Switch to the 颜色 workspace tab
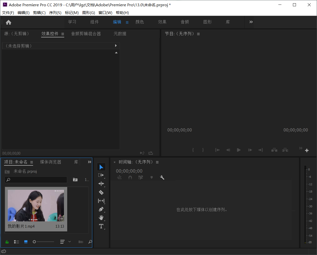The height and width of the screenshot is (255, 317). point(140,22)
